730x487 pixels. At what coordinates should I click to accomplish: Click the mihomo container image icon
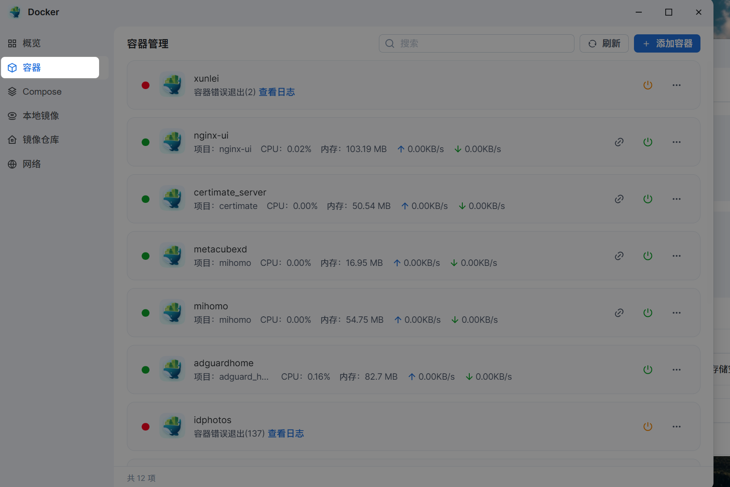(x=173, y=312)
